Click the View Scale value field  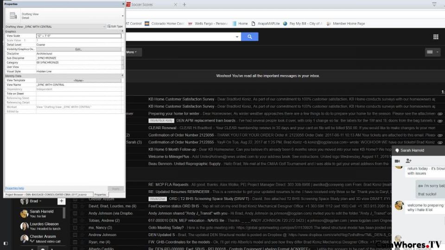pos(78,36)
